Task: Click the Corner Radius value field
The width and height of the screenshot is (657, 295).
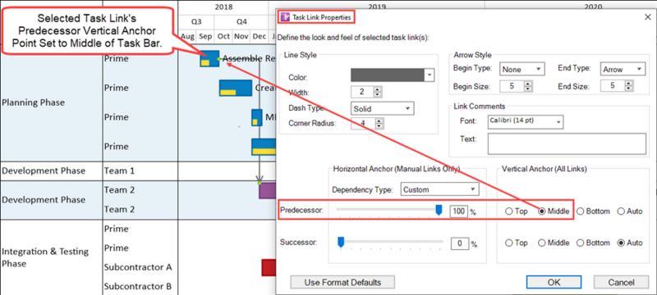Action: 363,123
